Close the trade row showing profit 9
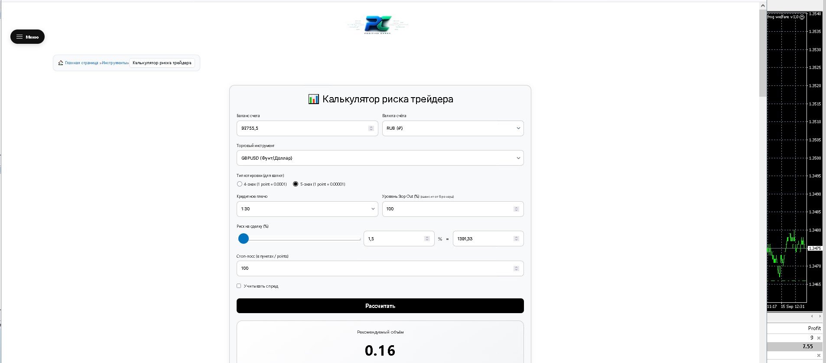This screenshot has height=363, width=826. tap(819, 338)
